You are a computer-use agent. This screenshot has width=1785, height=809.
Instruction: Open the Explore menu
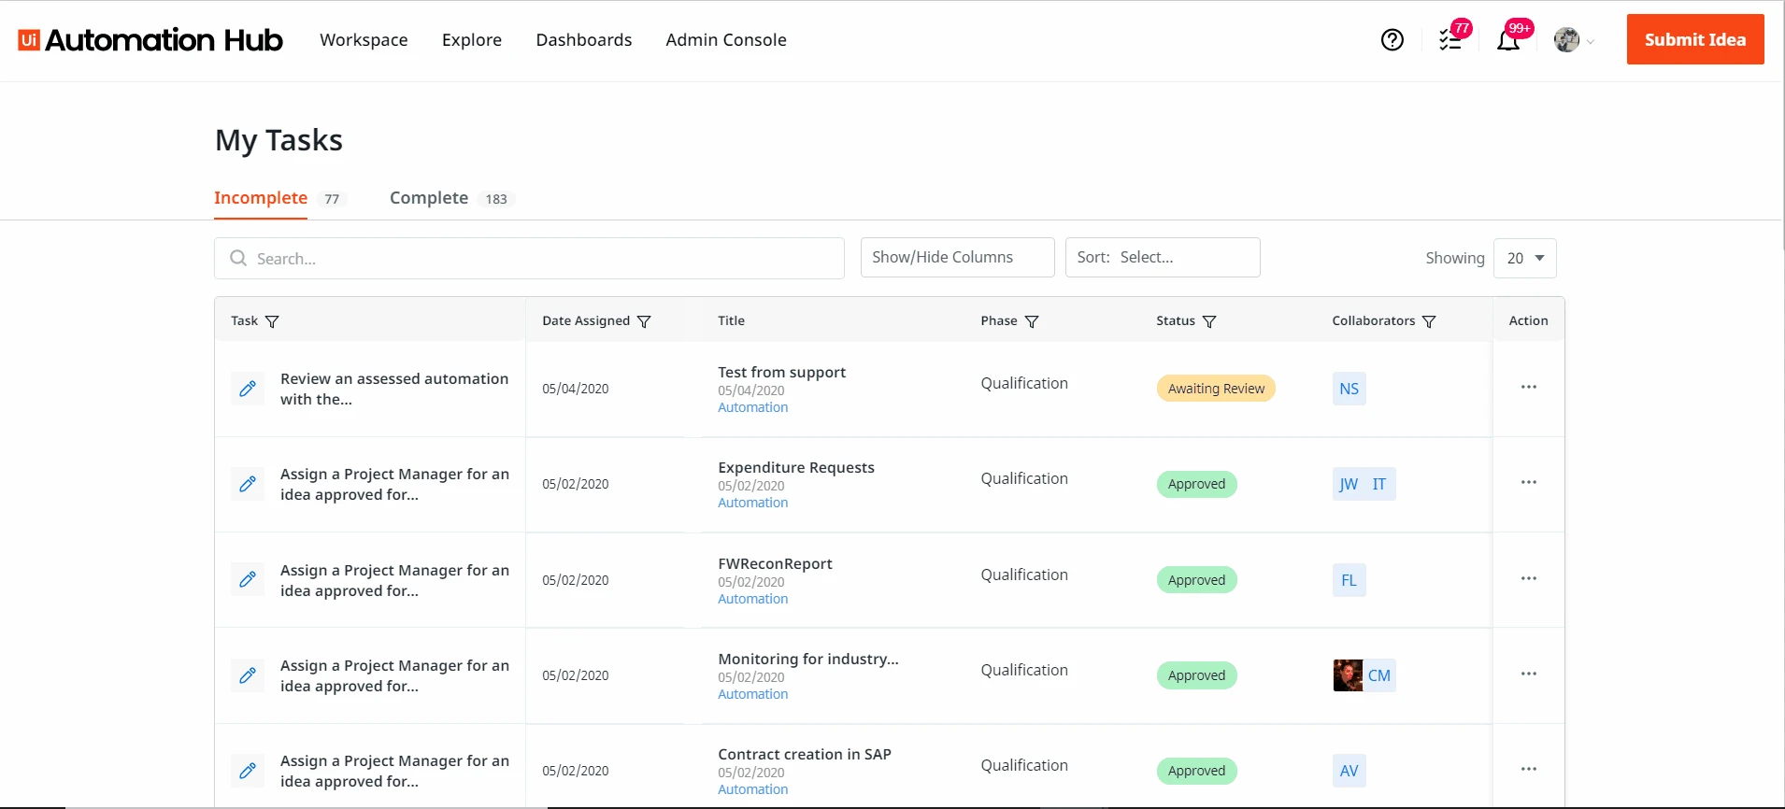coord(472,40)
